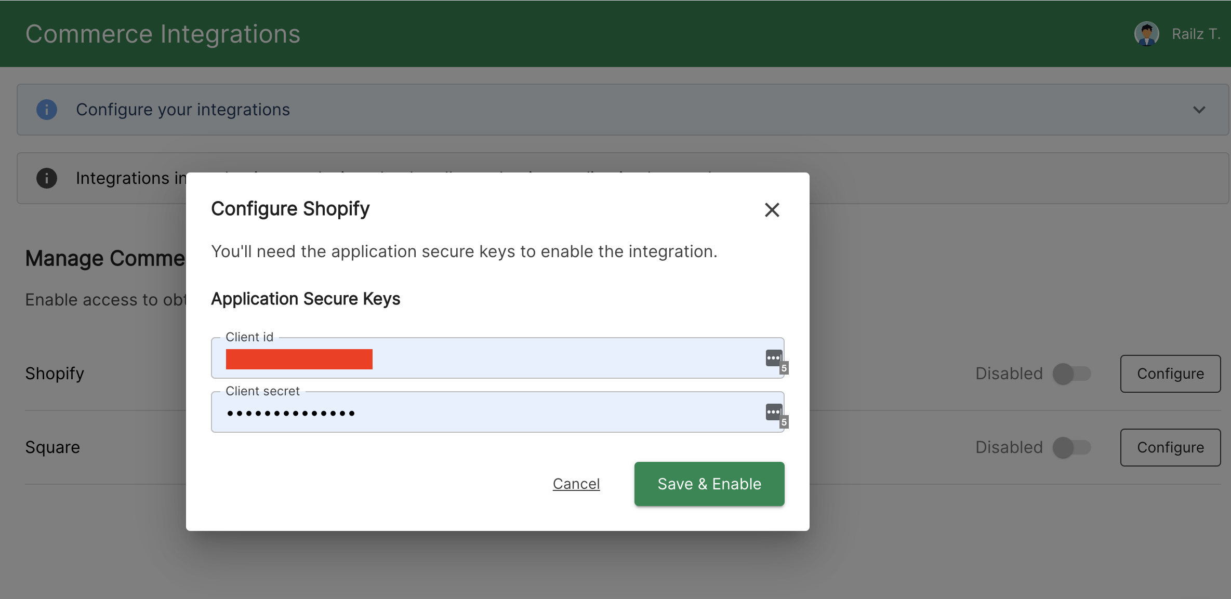
Task: Click the Railz T. account name
Action: pyautogui.click(x=1196, y=33)
